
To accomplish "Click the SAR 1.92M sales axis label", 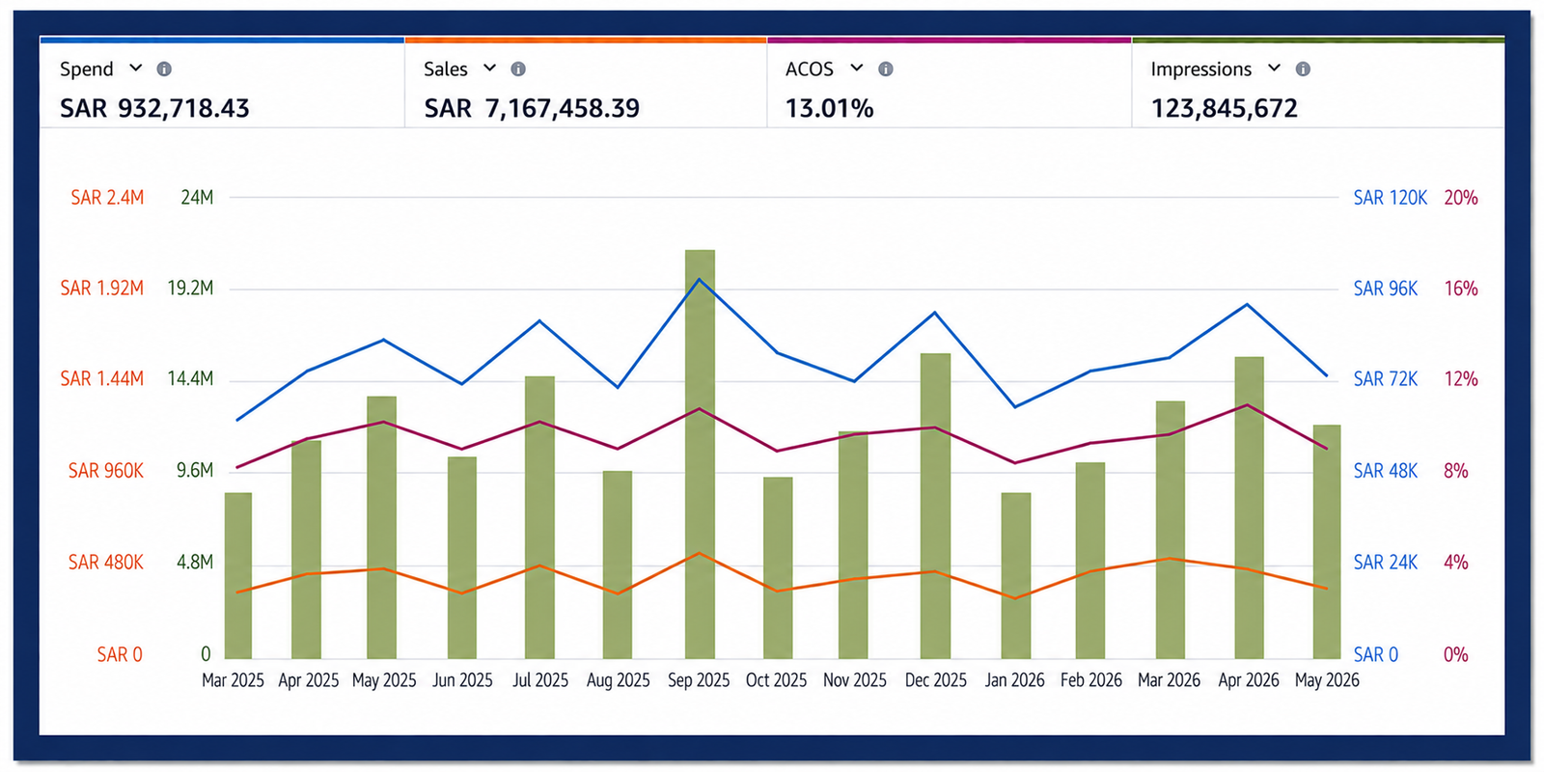I will pyautogui.click(x=102, y=289).
